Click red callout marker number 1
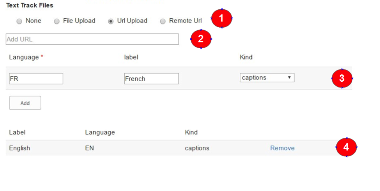380x191 pixels. [x=221, y=18]
